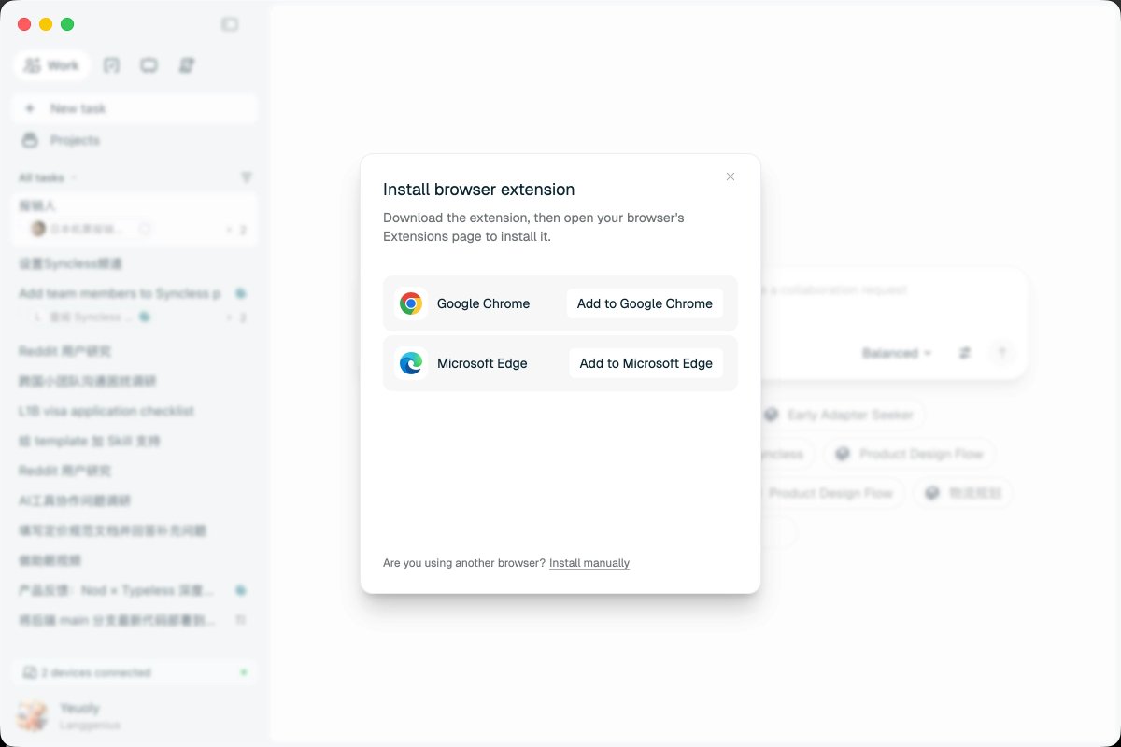Click the Microsoft Edge logo icon
The height and width of the screenshot is (747, 1121).
[411, 363]
